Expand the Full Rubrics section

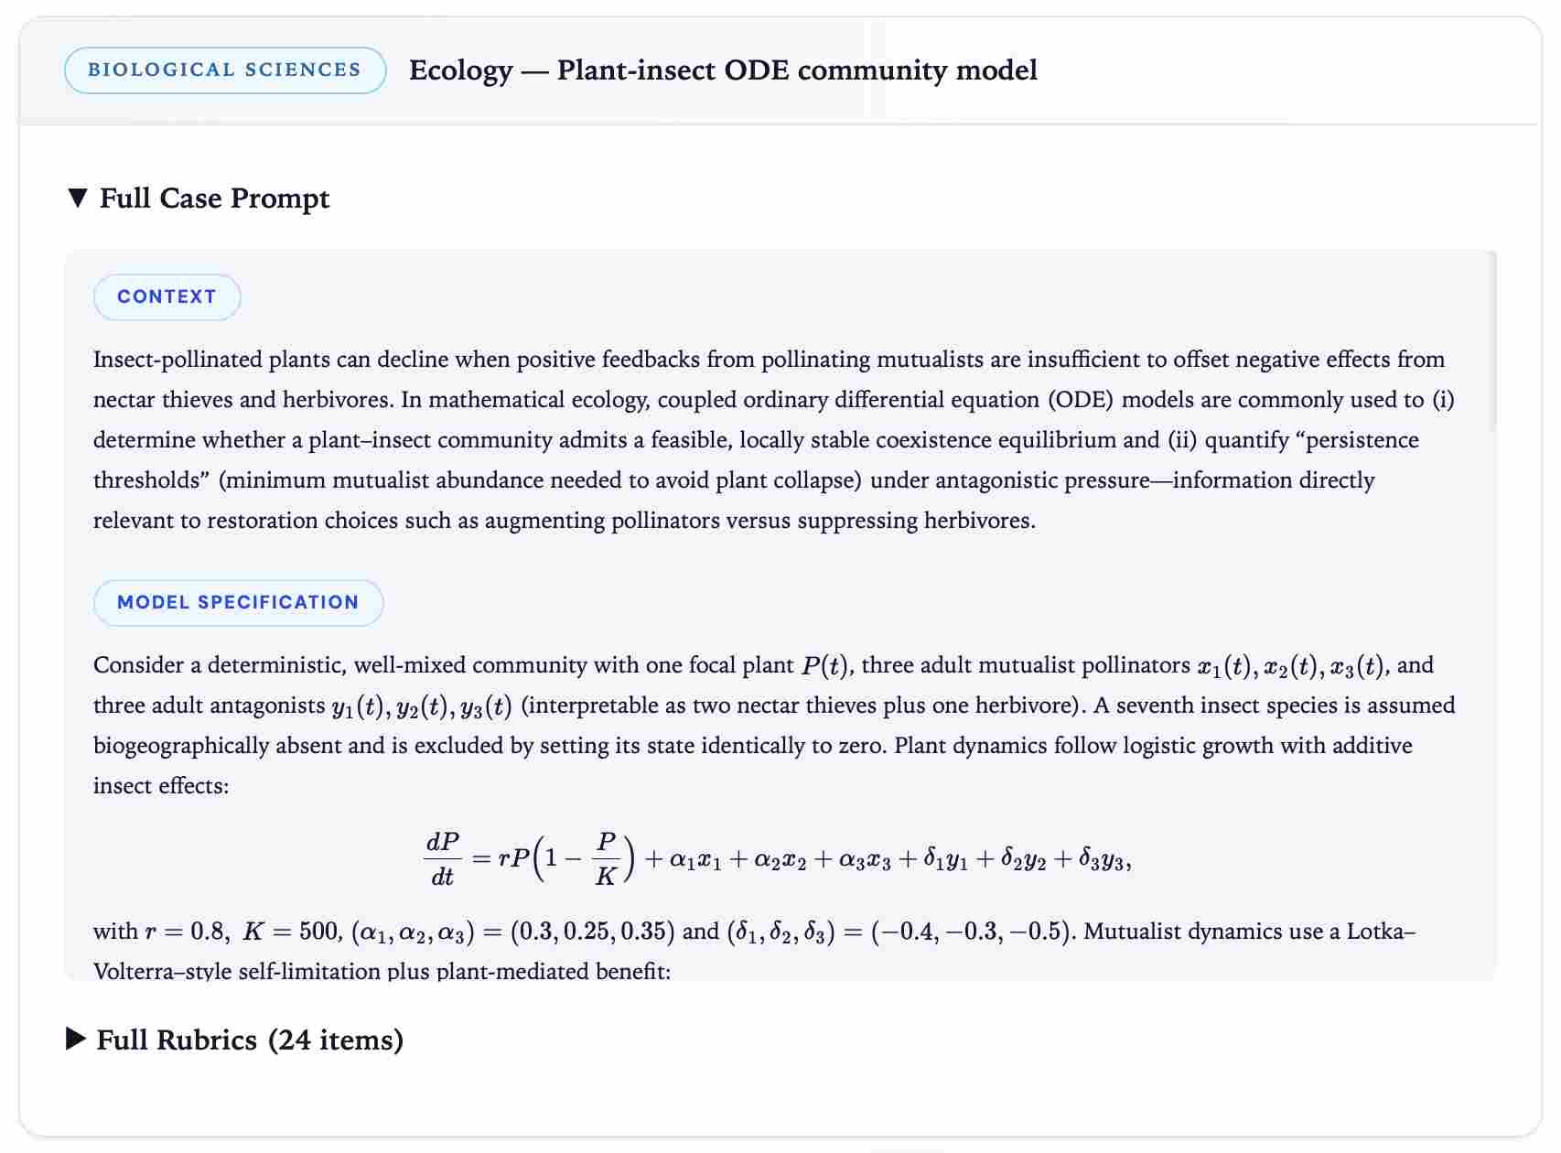point(236,1040)
